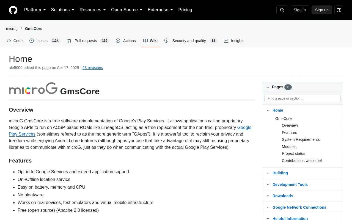This screenshot has height=220, width=352.
Task: Open the Solutions dropdown menu
Action: [x=63, y=10]
